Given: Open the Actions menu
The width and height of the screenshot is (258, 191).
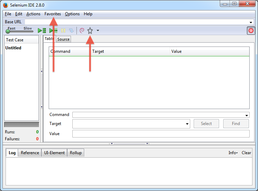Looking at the screenshot, I should [x=33, y=14].
